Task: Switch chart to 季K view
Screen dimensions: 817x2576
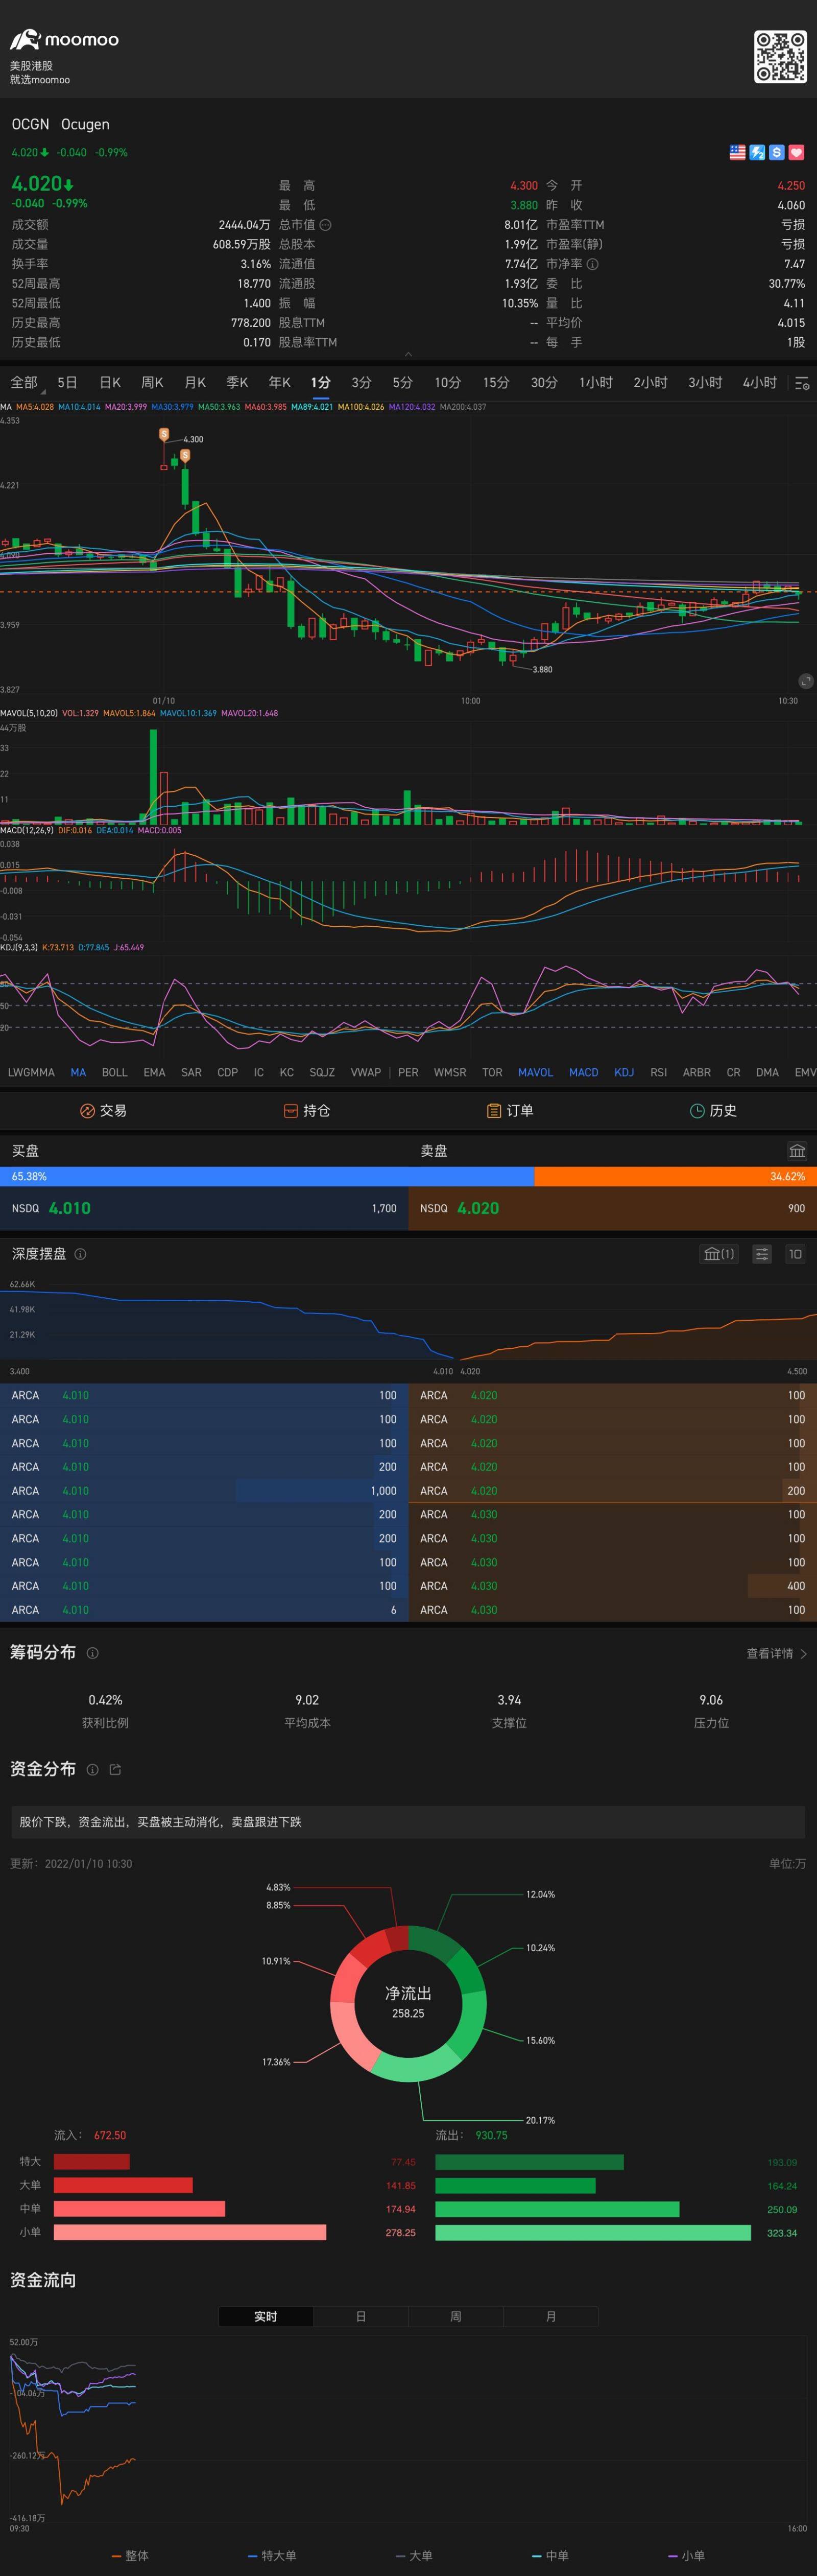Action: click(x=237, y=383)
